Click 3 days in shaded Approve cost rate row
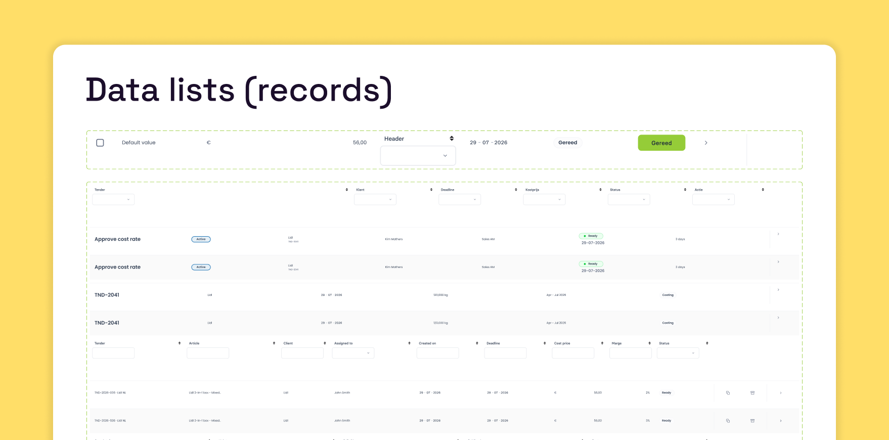This screenshot has height=440, width=889. (x=680, y=267)
